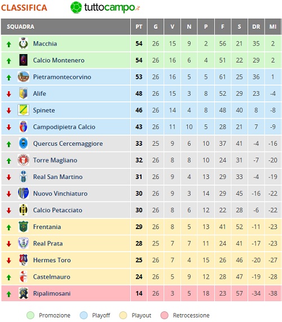Click the Spinete yellow-green team badge
This screenshot has height=322, width=282.
[23, 110]
